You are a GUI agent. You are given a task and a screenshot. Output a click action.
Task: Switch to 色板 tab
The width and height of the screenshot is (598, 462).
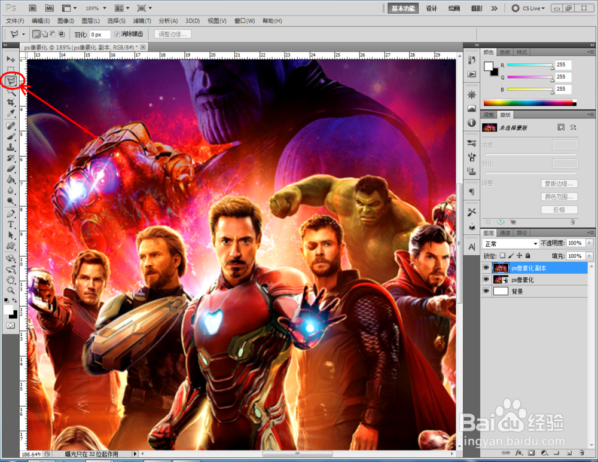point(505,52)
